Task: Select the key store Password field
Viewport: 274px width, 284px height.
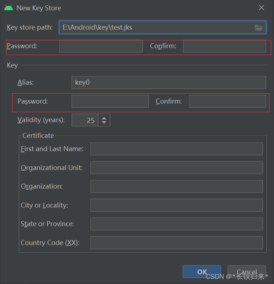Action: click(101, 46)
